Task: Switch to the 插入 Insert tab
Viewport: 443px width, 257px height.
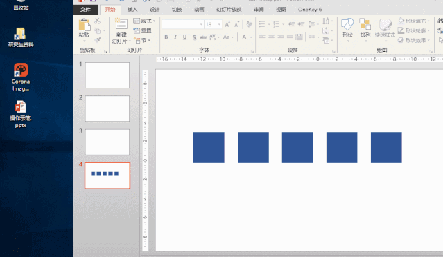Action: (x=132, y=9)
